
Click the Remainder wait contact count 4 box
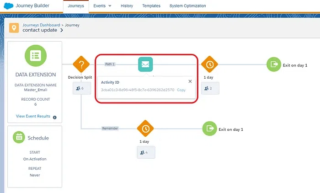click(146, 152)
